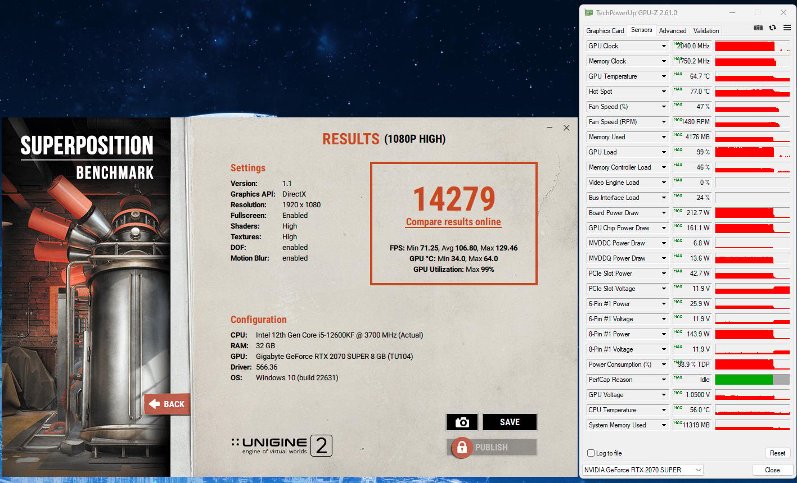Click the GPU Load history graph
The image size is (797, 483).
coord(753,152)
